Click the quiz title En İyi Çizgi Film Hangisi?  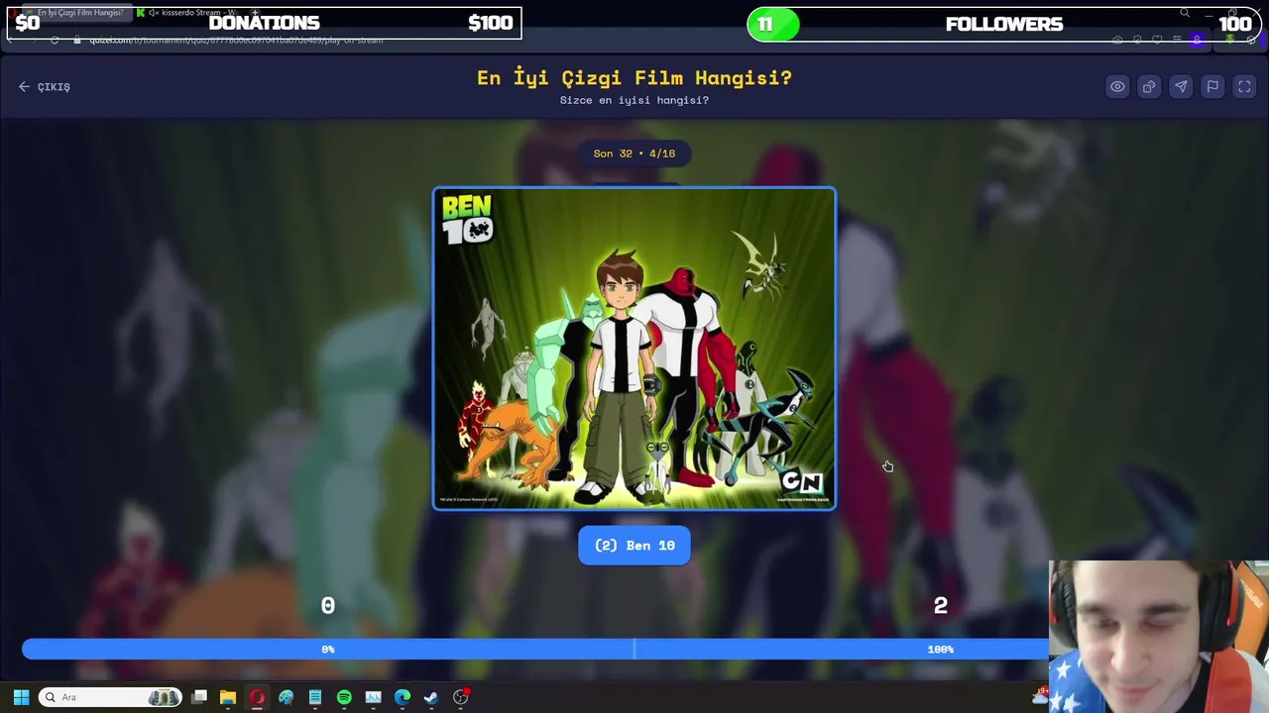[634, 78]
